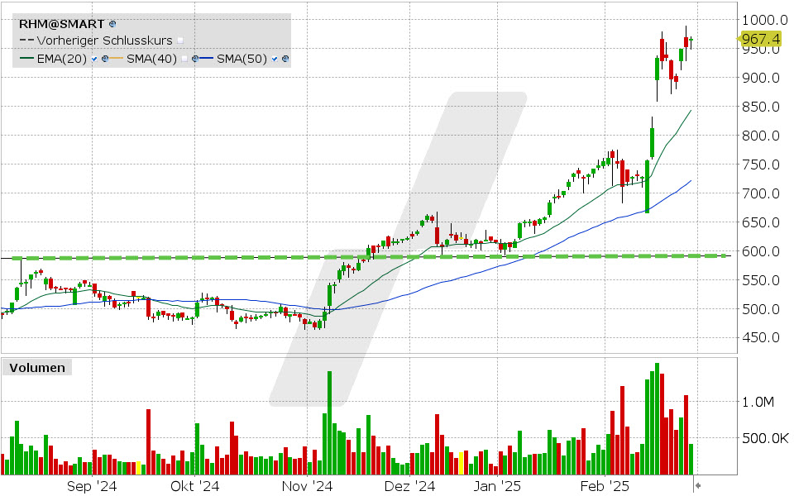Click the Dez '24 date label
The image size is (794, 496).
point(409,486)
